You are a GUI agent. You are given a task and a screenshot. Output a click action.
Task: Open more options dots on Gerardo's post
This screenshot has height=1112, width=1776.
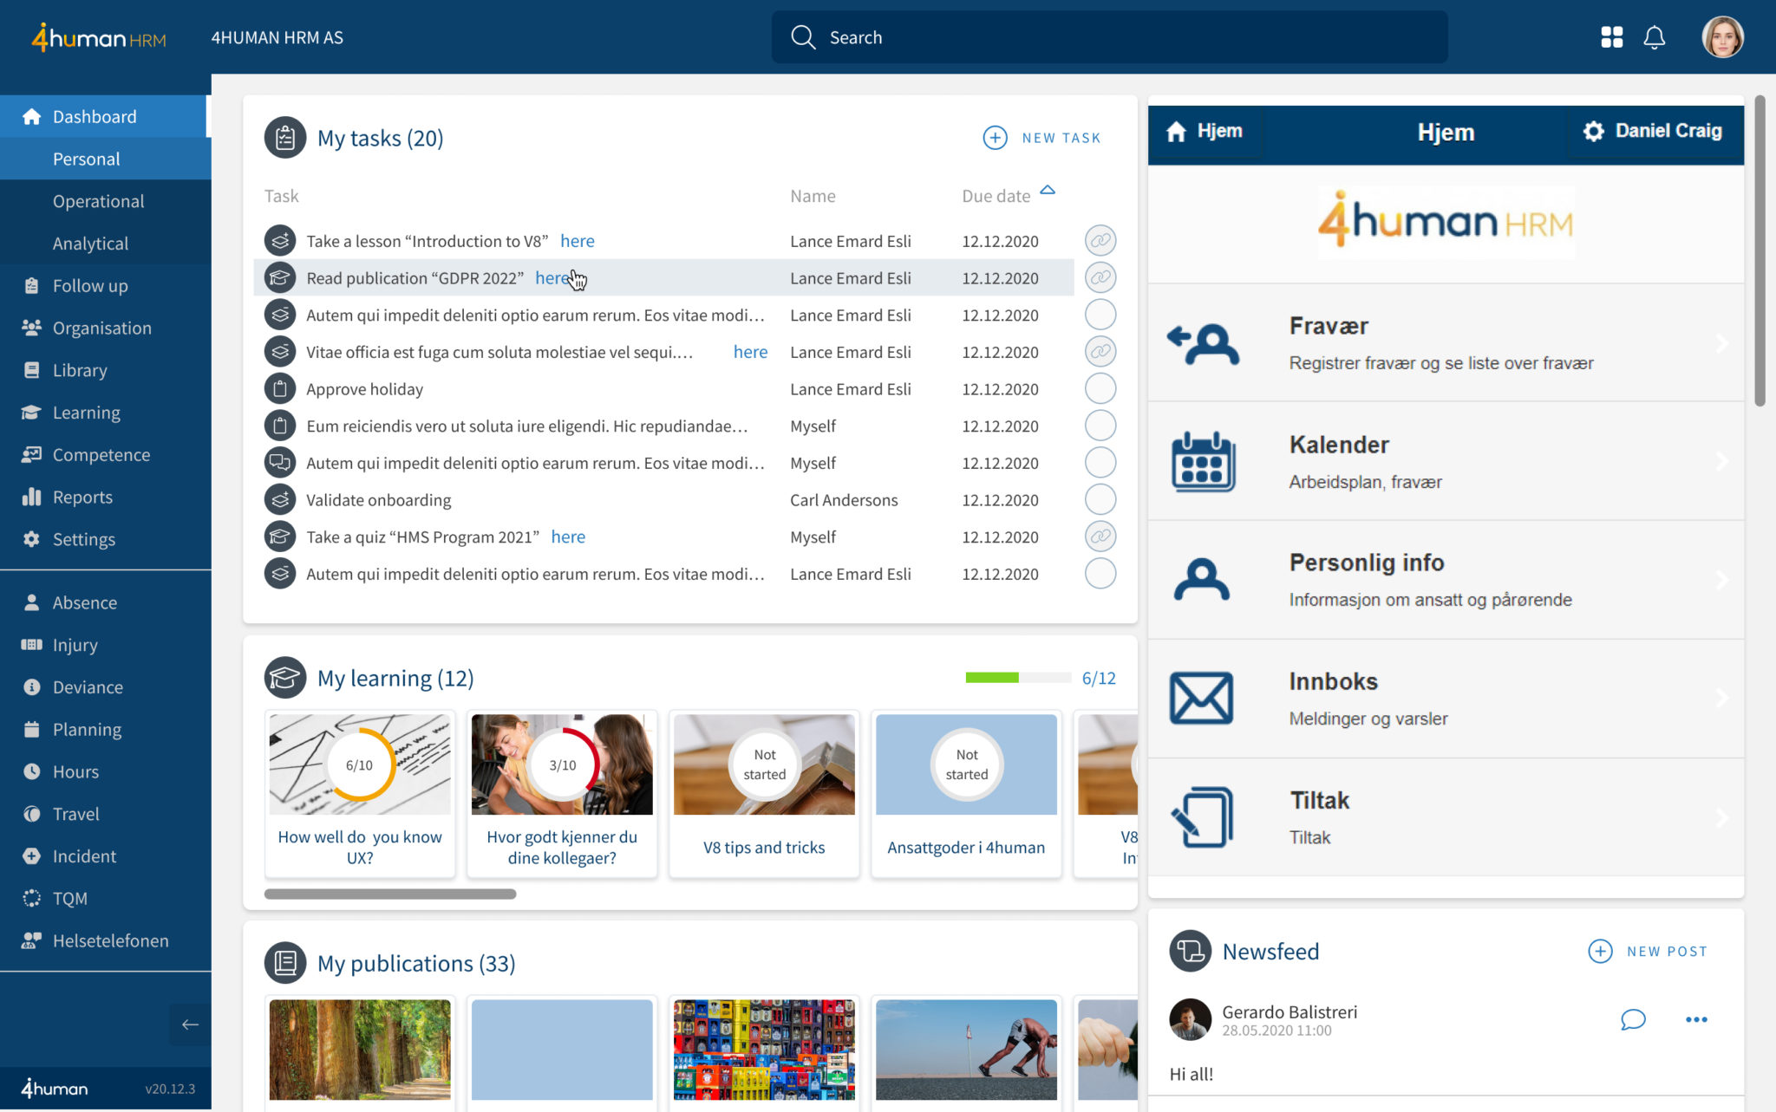[1695, 1019]
